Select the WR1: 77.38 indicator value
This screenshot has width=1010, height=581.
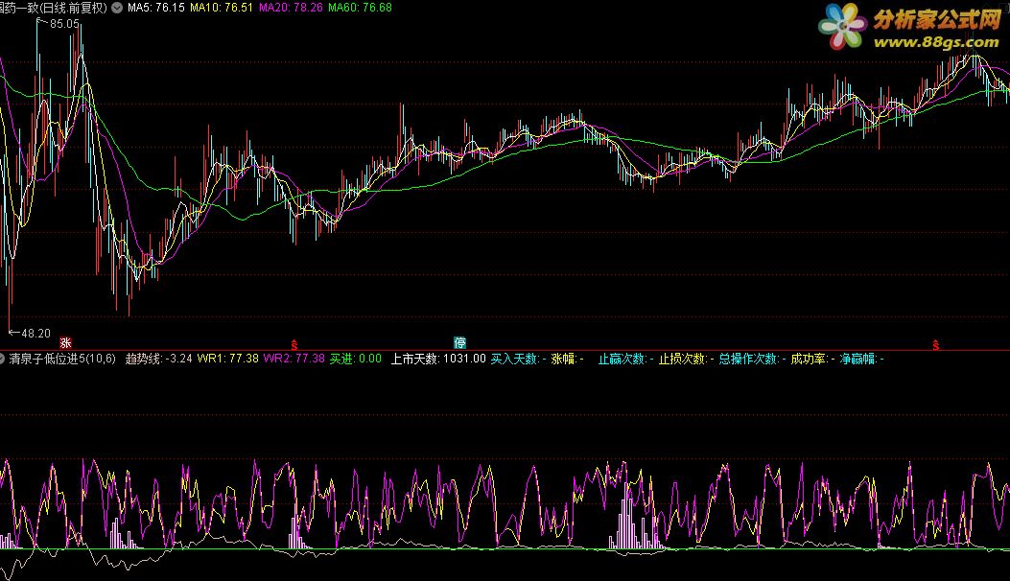point(228,359)
